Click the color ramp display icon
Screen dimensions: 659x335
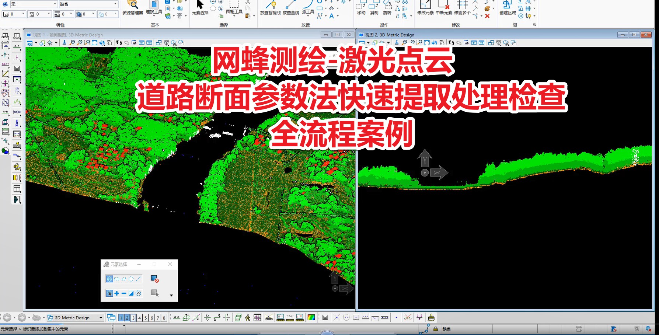tap(311, 317)
